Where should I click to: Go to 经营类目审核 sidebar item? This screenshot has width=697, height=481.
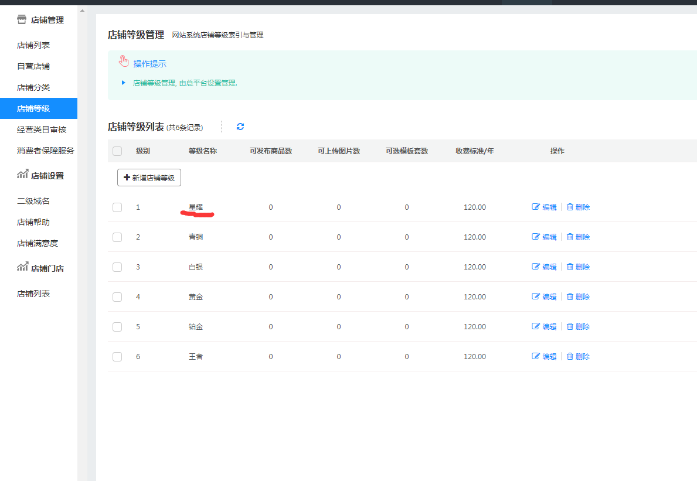click(42, 129)
